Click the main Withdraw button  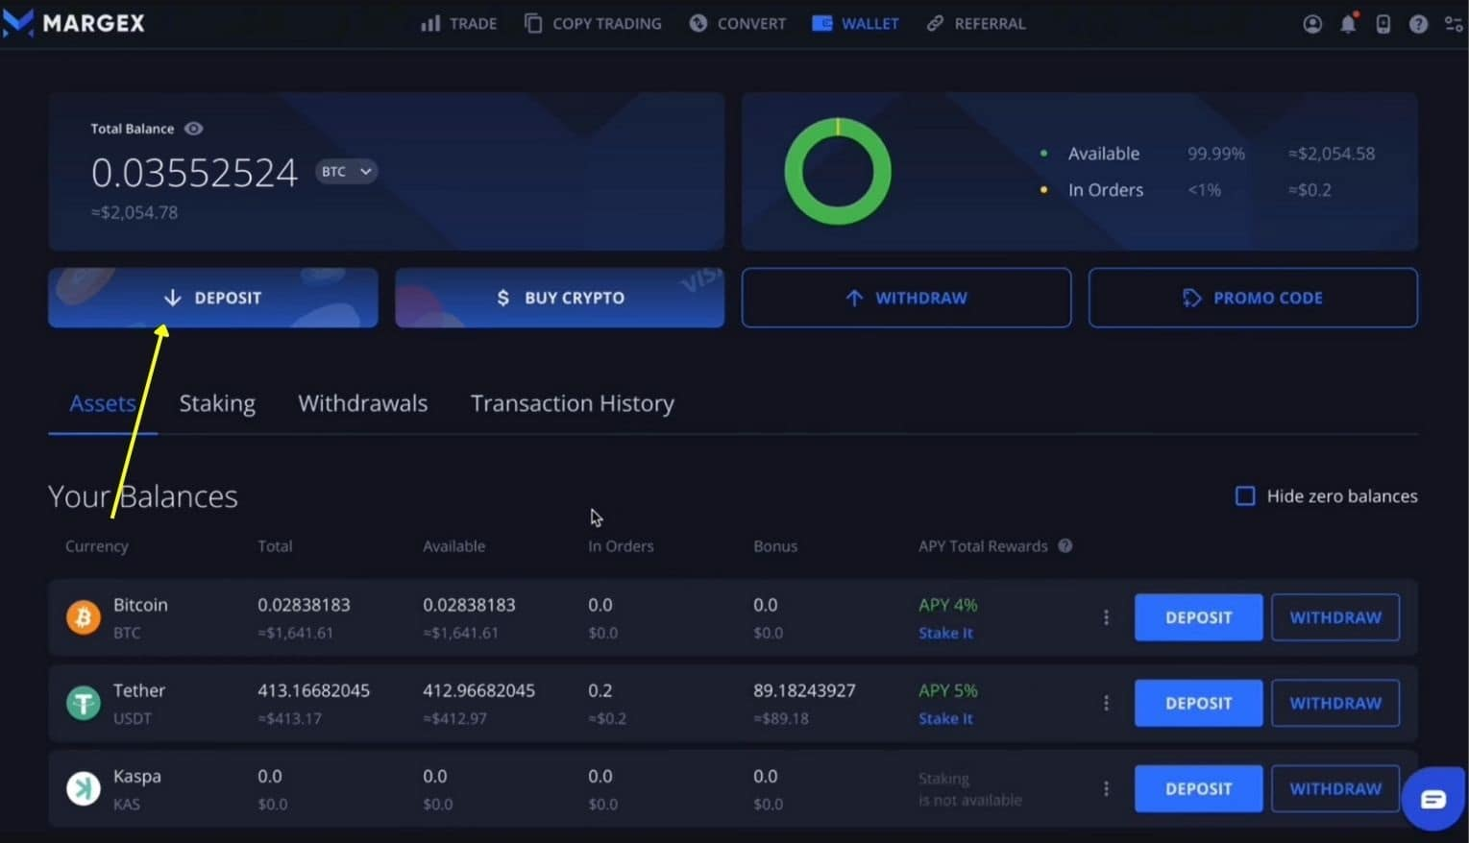[906, 298]
